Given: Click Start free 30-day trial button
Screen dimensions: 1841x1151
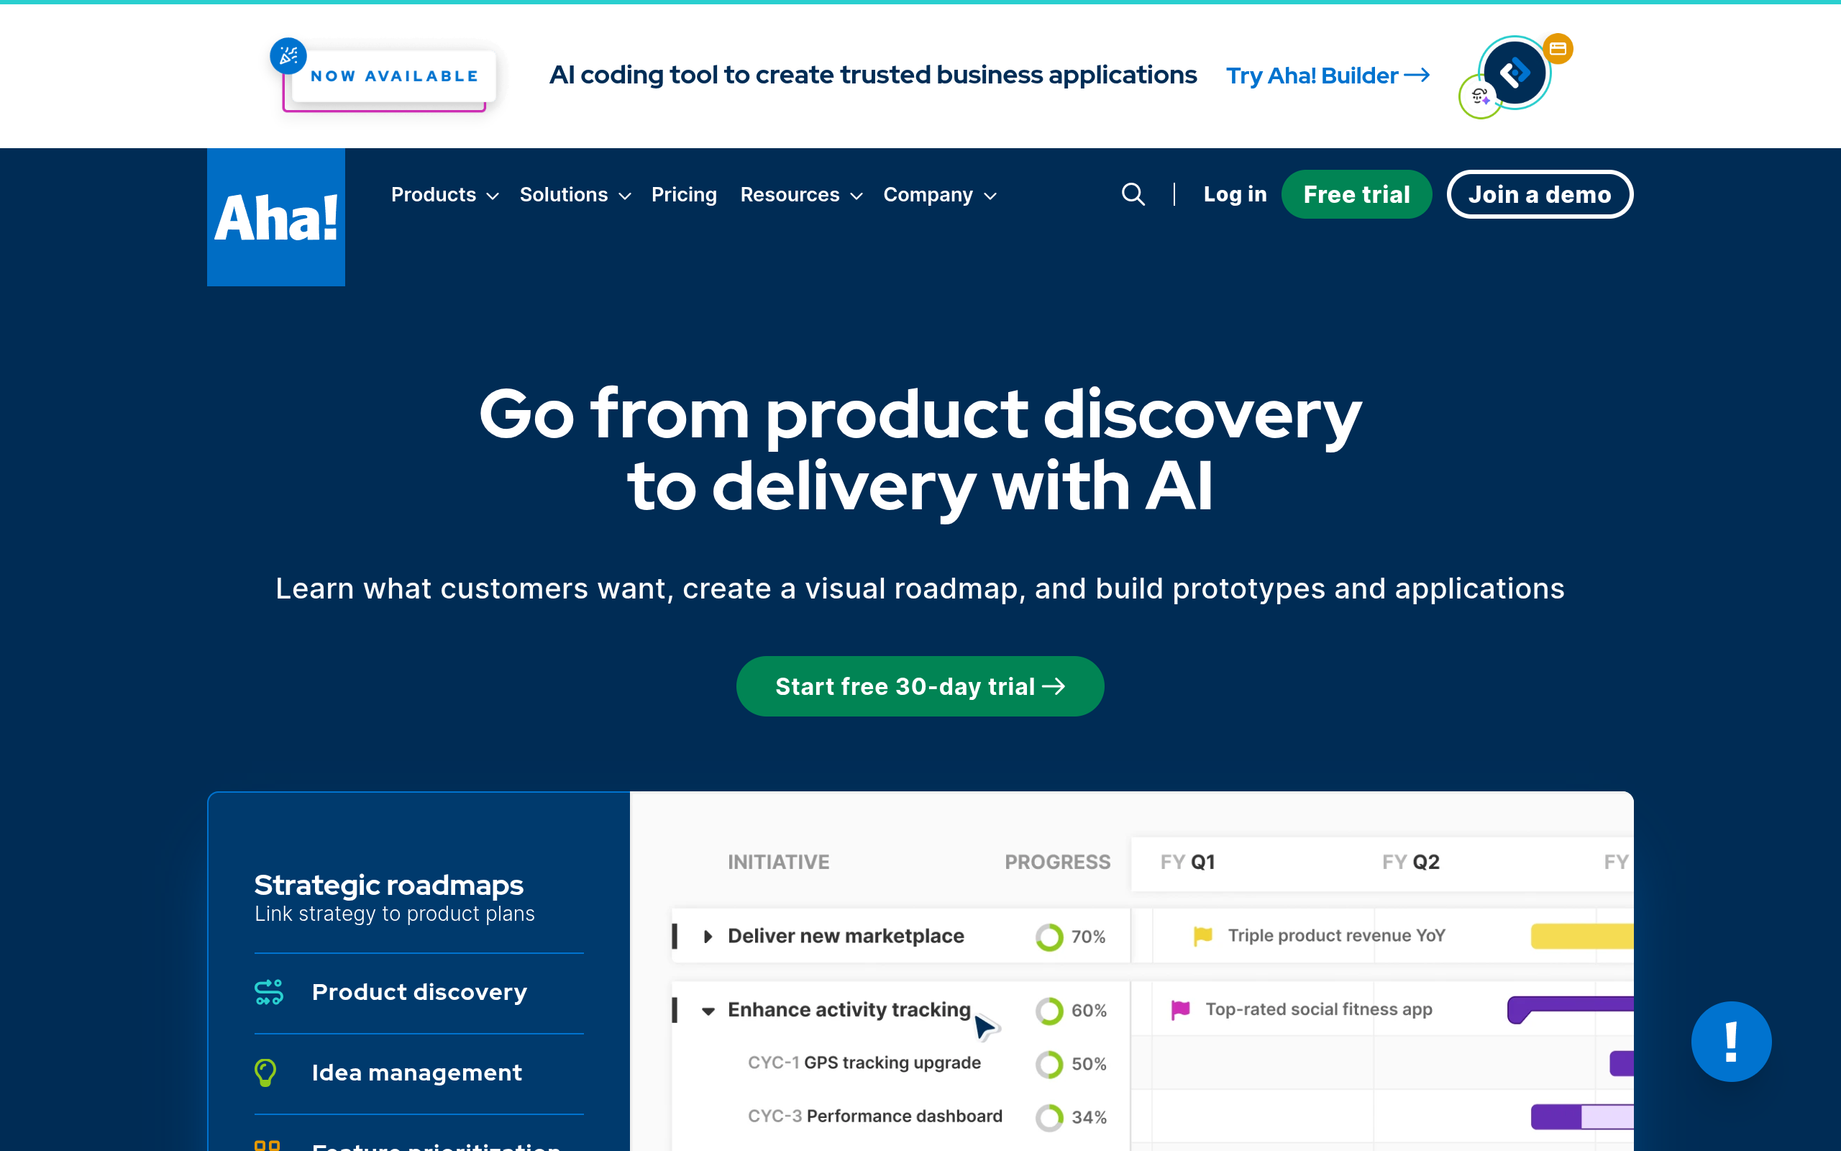Looking at the screenshot, I should click(x=920, y=686).
